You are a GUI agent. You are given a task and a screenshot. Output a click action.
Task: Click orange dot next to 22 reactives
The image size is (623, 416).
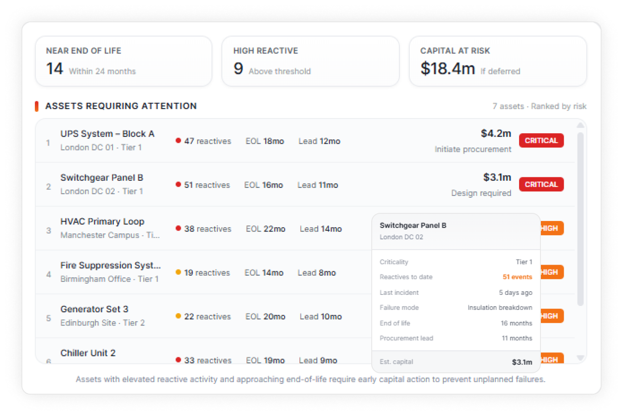178,316
